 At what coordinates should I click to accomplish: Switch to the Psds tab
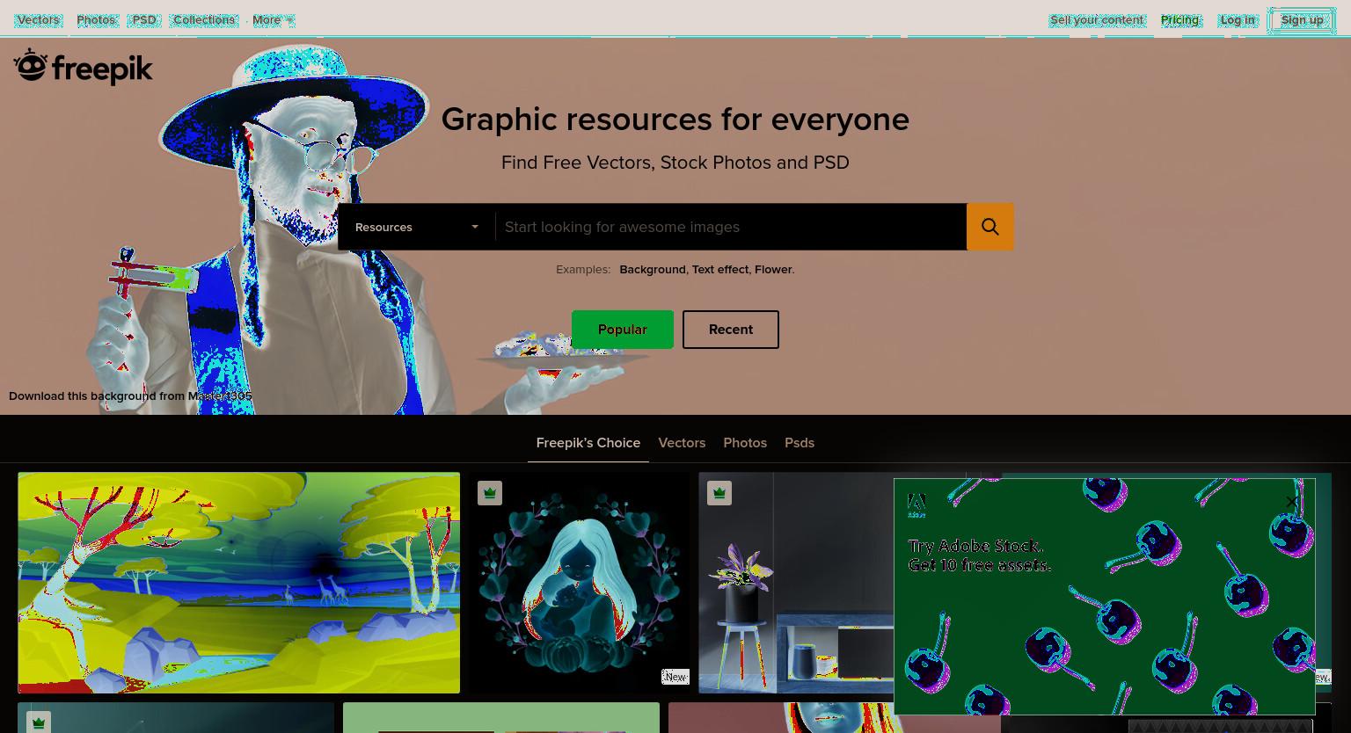[800, 443]
